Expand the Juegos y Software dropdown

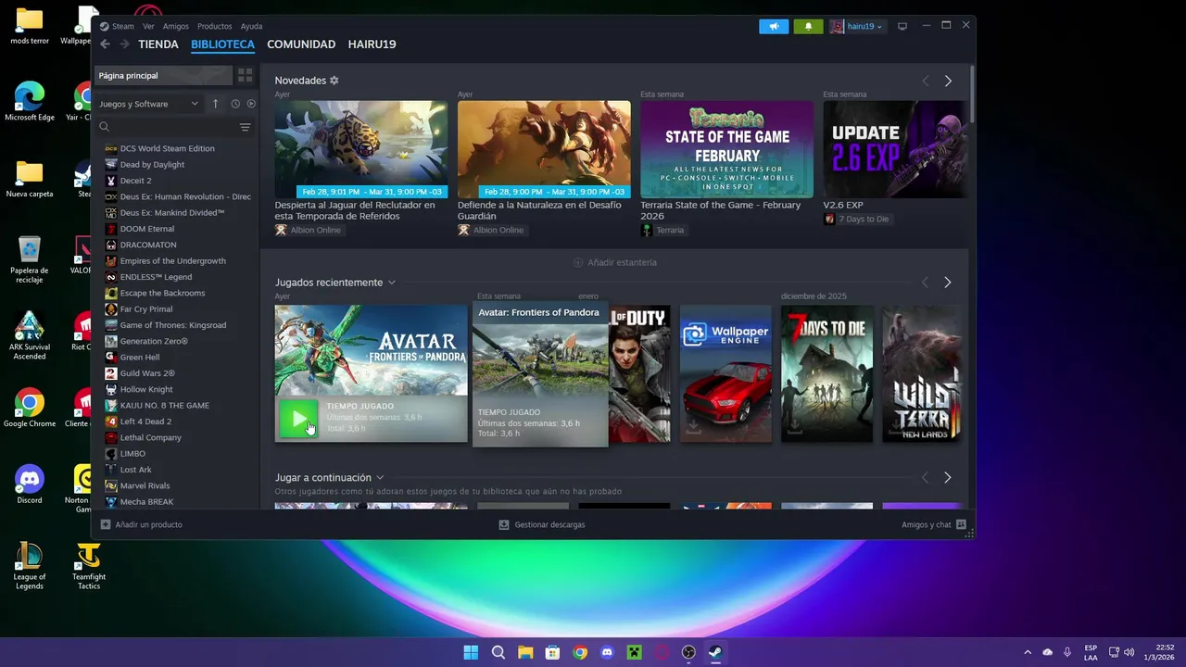pos(149,104)
